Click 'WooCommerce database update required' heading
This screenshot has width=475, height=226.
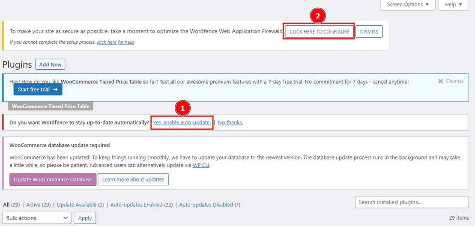(60, 145)
